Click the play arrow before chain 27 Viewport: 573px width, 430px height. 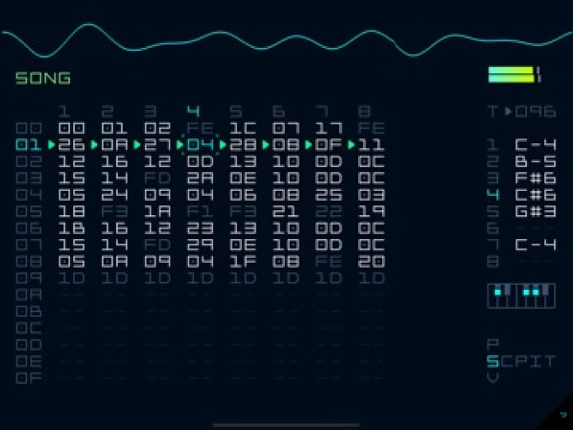click(137, 145)
